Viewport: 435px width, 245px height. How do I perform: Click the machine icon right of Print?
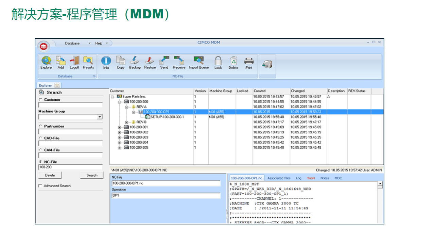267,64
